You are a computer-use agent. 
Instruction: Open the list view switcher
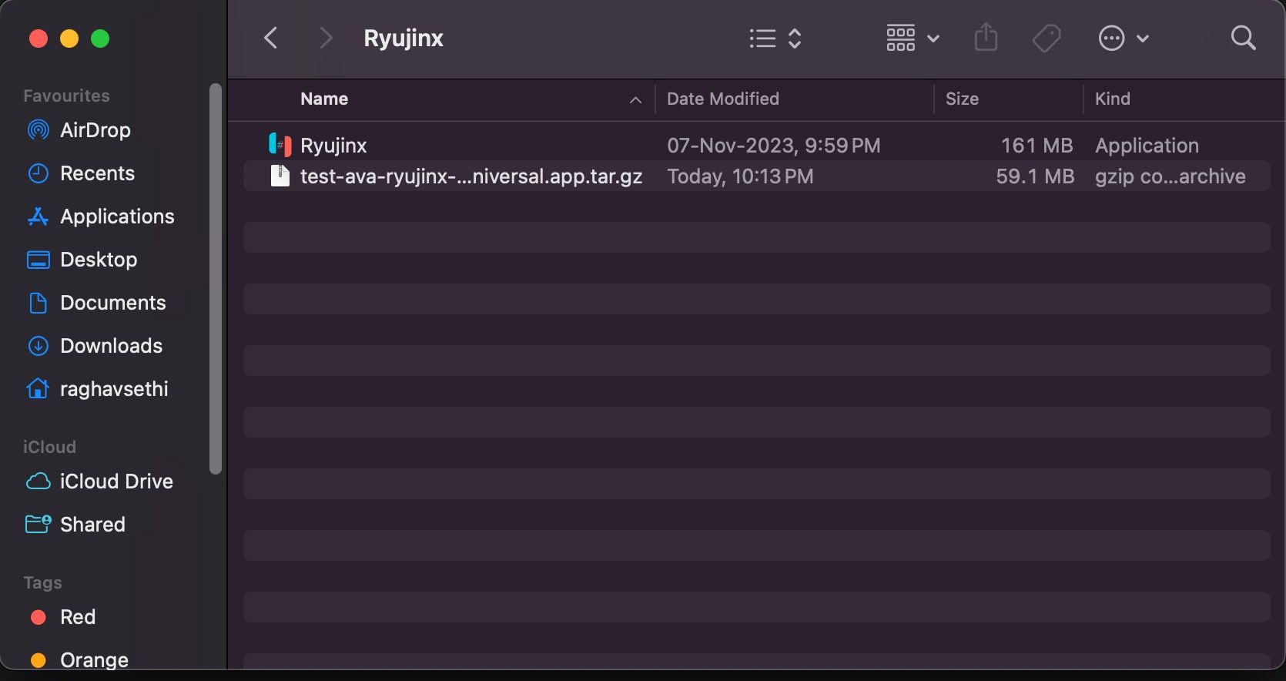pos(775,38)
